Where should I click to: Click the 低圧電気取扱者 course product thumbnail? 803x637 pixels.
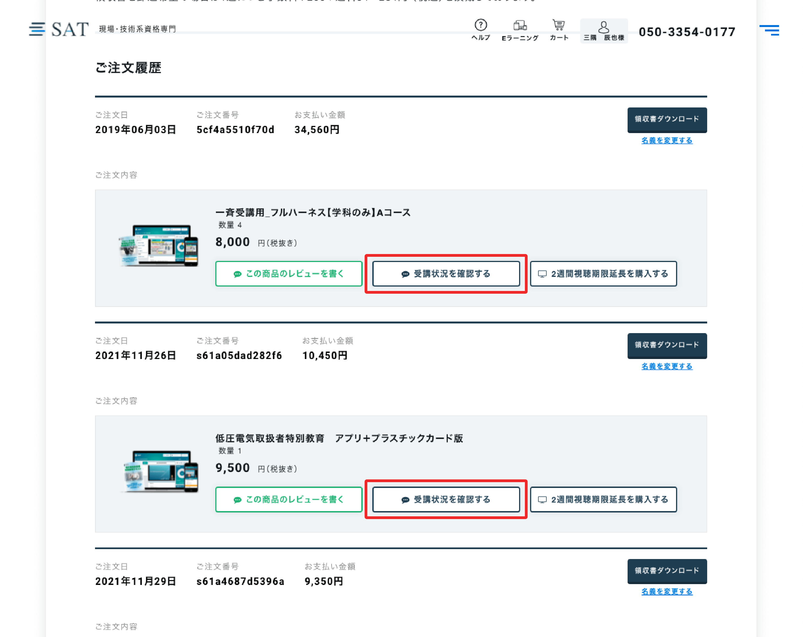coord(161,471)
